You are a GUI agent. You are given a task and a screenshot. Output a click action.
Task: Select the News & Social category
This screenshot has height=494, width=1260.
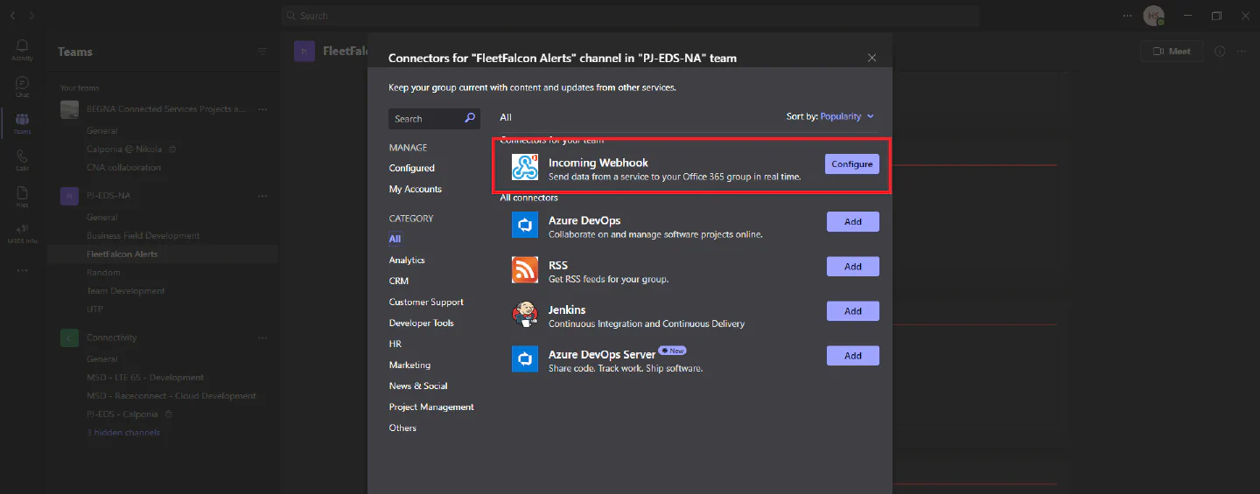(x=418, y=386)
